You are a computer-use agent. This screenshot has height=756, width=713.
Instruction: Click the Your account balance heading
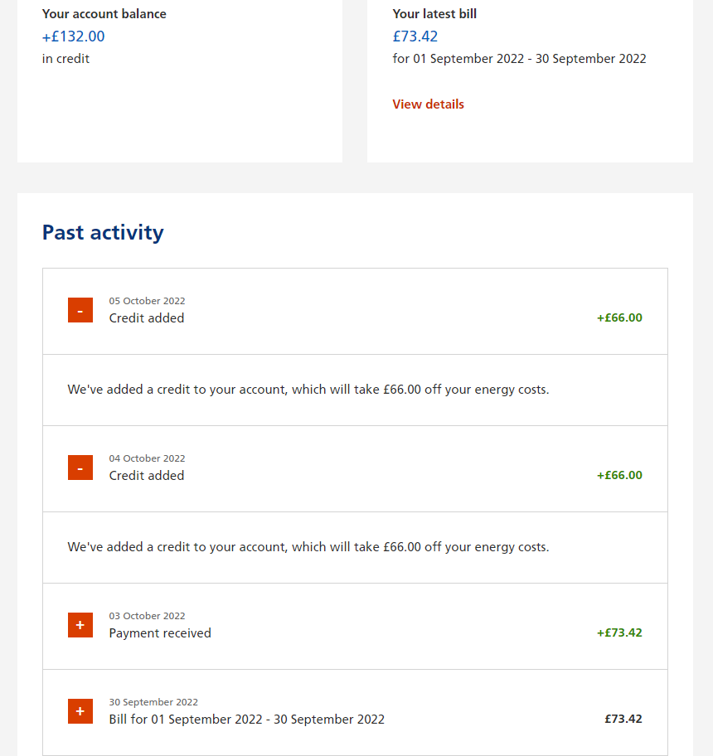tap(104, 14)
